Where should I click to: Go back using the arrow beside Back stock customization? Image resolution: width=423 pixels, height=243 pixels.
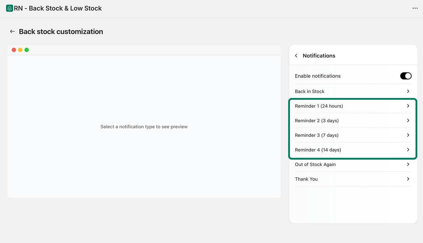pos(12,31)
